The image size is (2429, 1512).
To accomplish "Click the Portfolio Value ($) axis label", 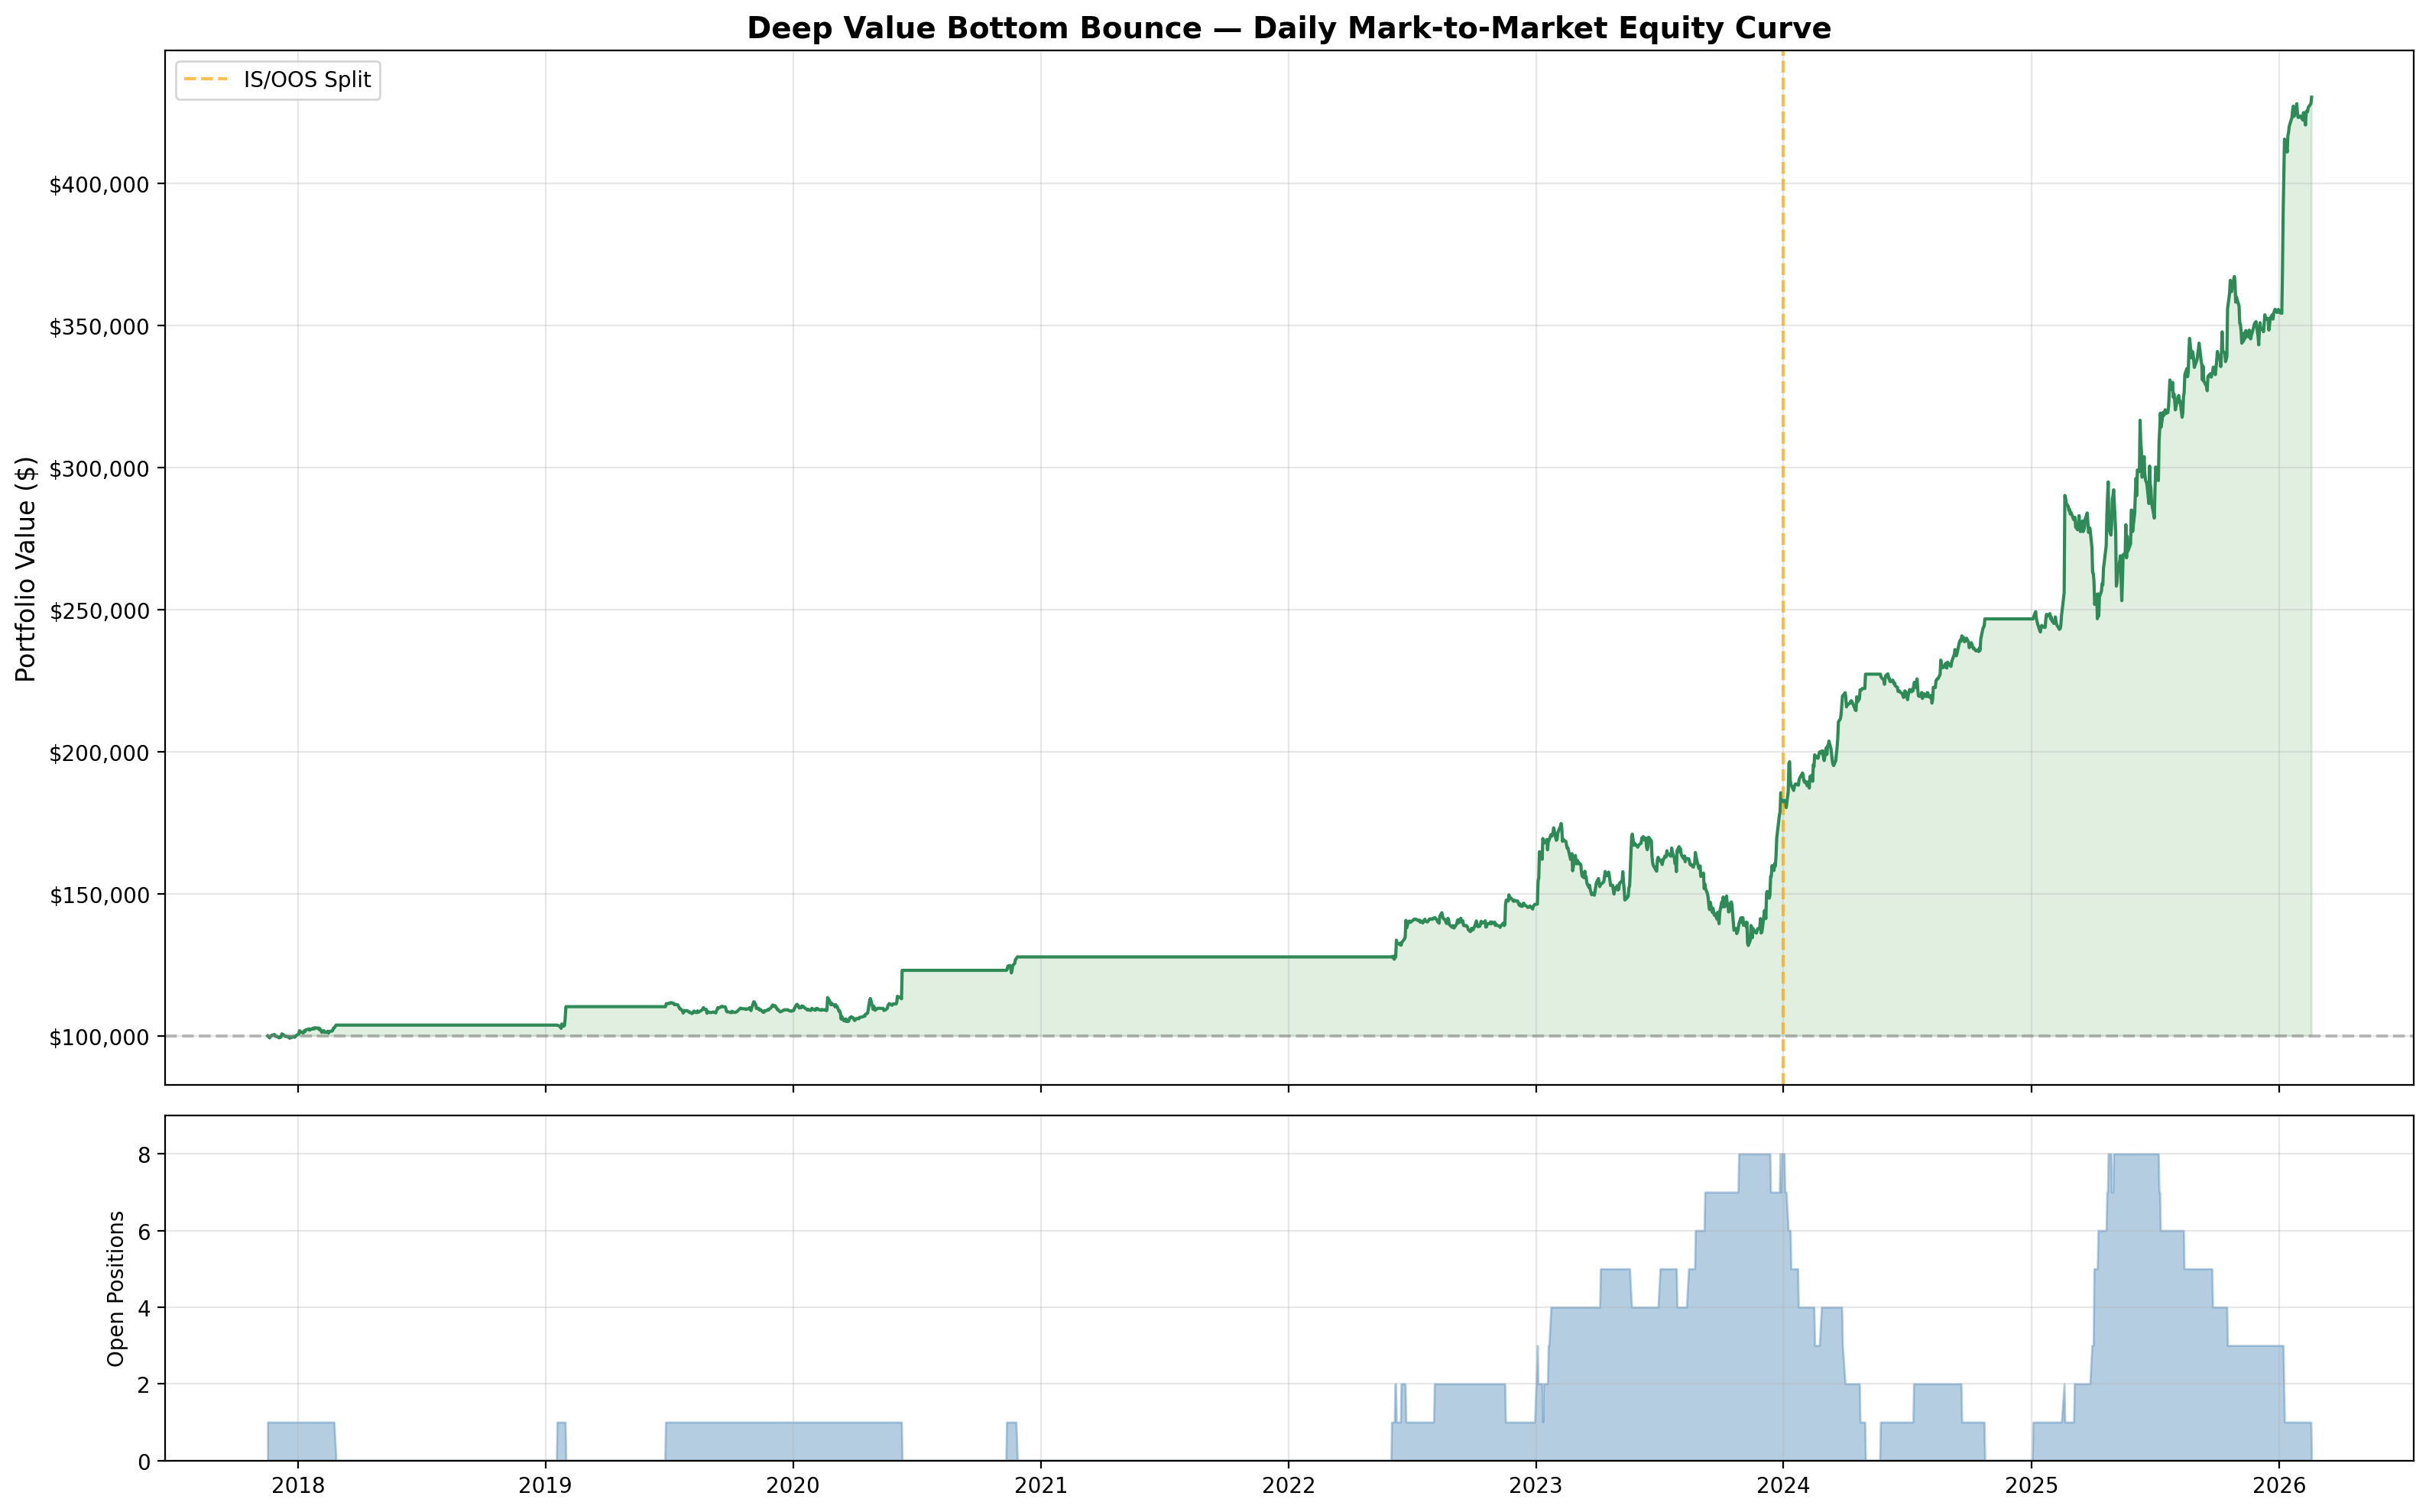I will pos(26,568).
